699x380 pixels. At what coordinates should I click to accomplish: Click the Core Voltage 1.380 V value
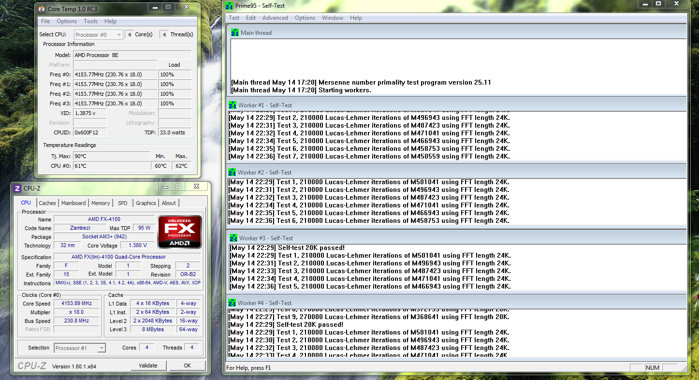[137, 246]
